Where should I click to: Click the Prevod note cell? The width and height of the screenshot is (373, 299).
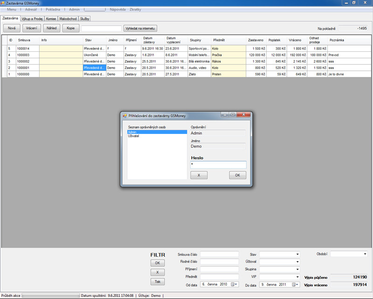pyautogui.click(x=349, y=55)
